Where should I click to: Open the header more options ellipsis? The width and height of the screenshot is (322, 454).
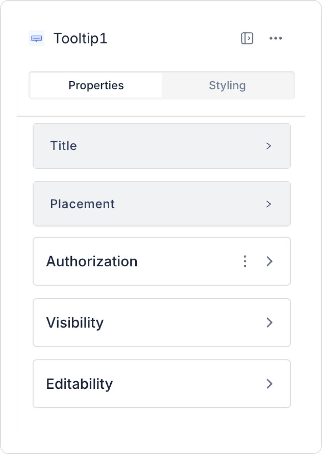point(276,38)
